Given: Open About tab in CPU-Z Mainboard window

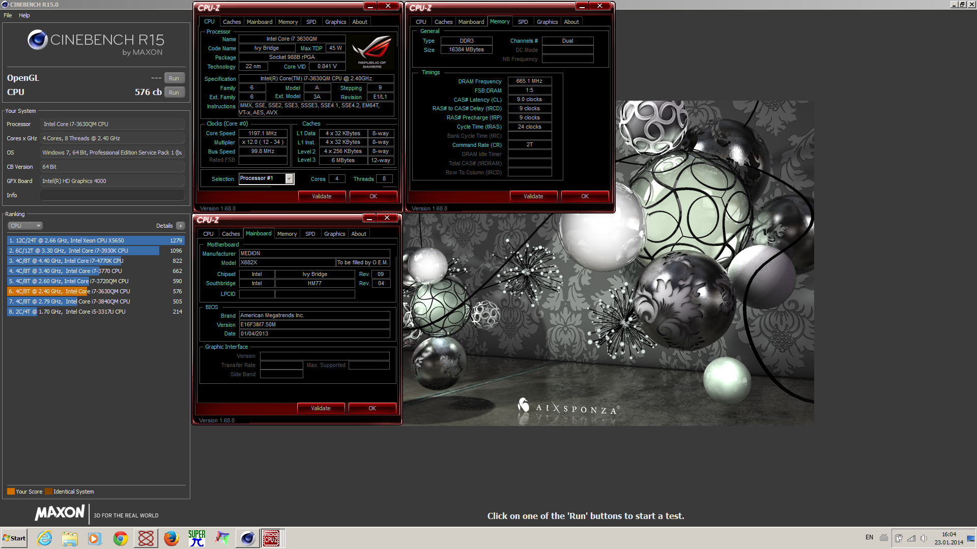Looking at the screenshot, I should coord(359,234).
